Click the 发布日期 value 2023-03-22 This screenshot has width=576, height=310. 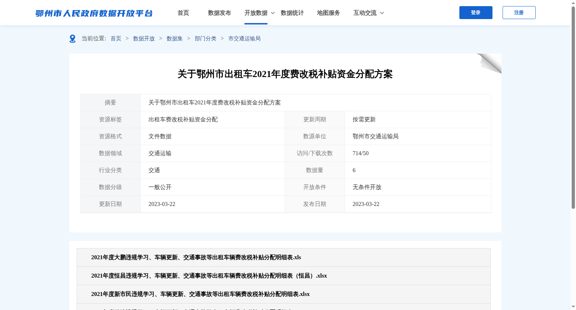[366, 204]
